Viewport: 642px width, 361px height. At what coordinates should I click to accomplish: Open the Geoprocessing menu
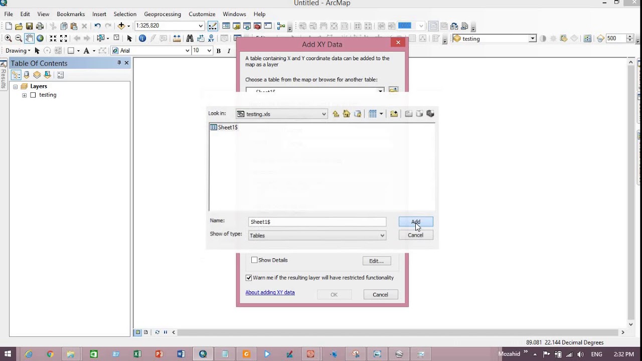click(x=163, y=14)
